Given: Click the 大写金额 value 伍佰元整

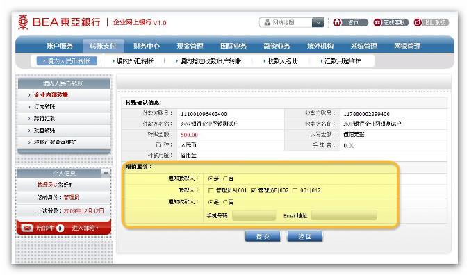Looking at the screenshot, I should [x=354, y=135].
